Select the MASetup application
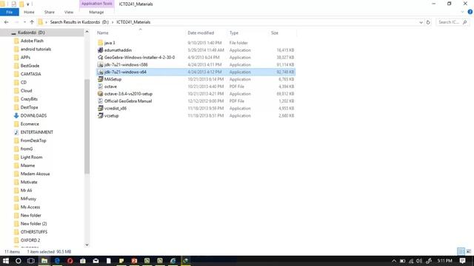The width and height of the screenshot is (474, 266). tap(113, 79)
